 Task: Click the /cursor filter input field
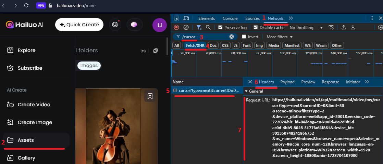coord(206,37)
